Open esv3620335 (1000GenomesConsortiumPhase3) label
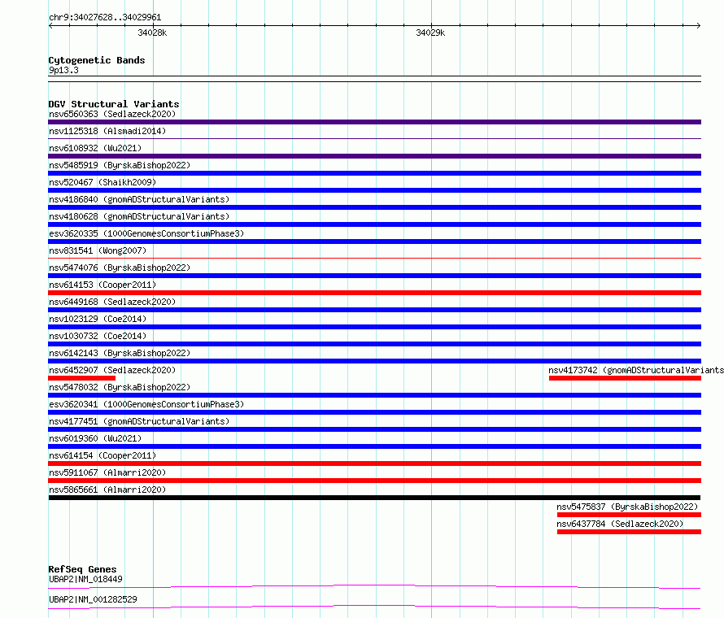The image size is (724, 618). click(146, 233)
